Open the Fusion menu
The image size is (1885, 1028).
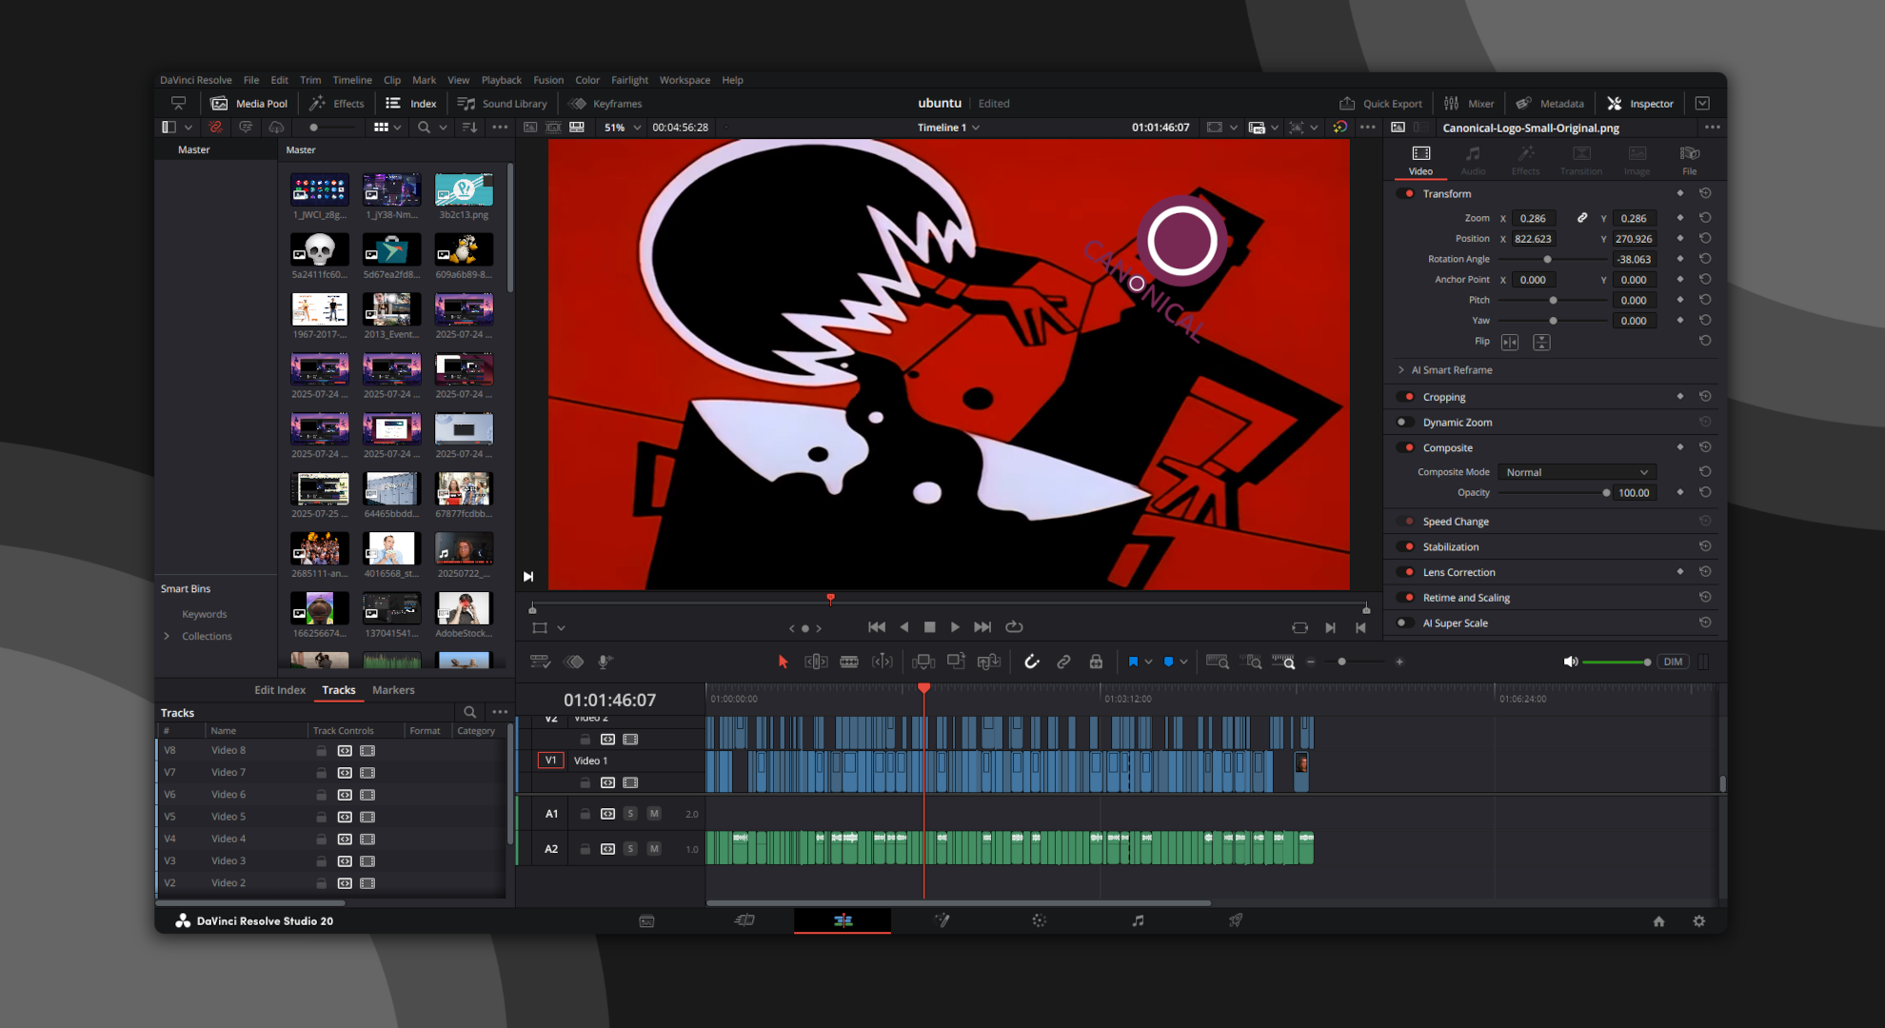tap(547, 80)
